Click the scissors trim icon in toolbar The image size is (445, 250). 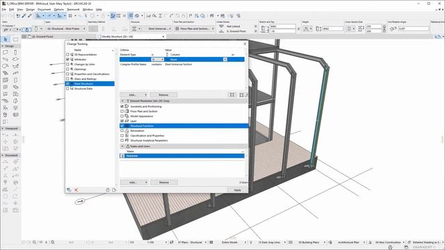tap(148, 16)
